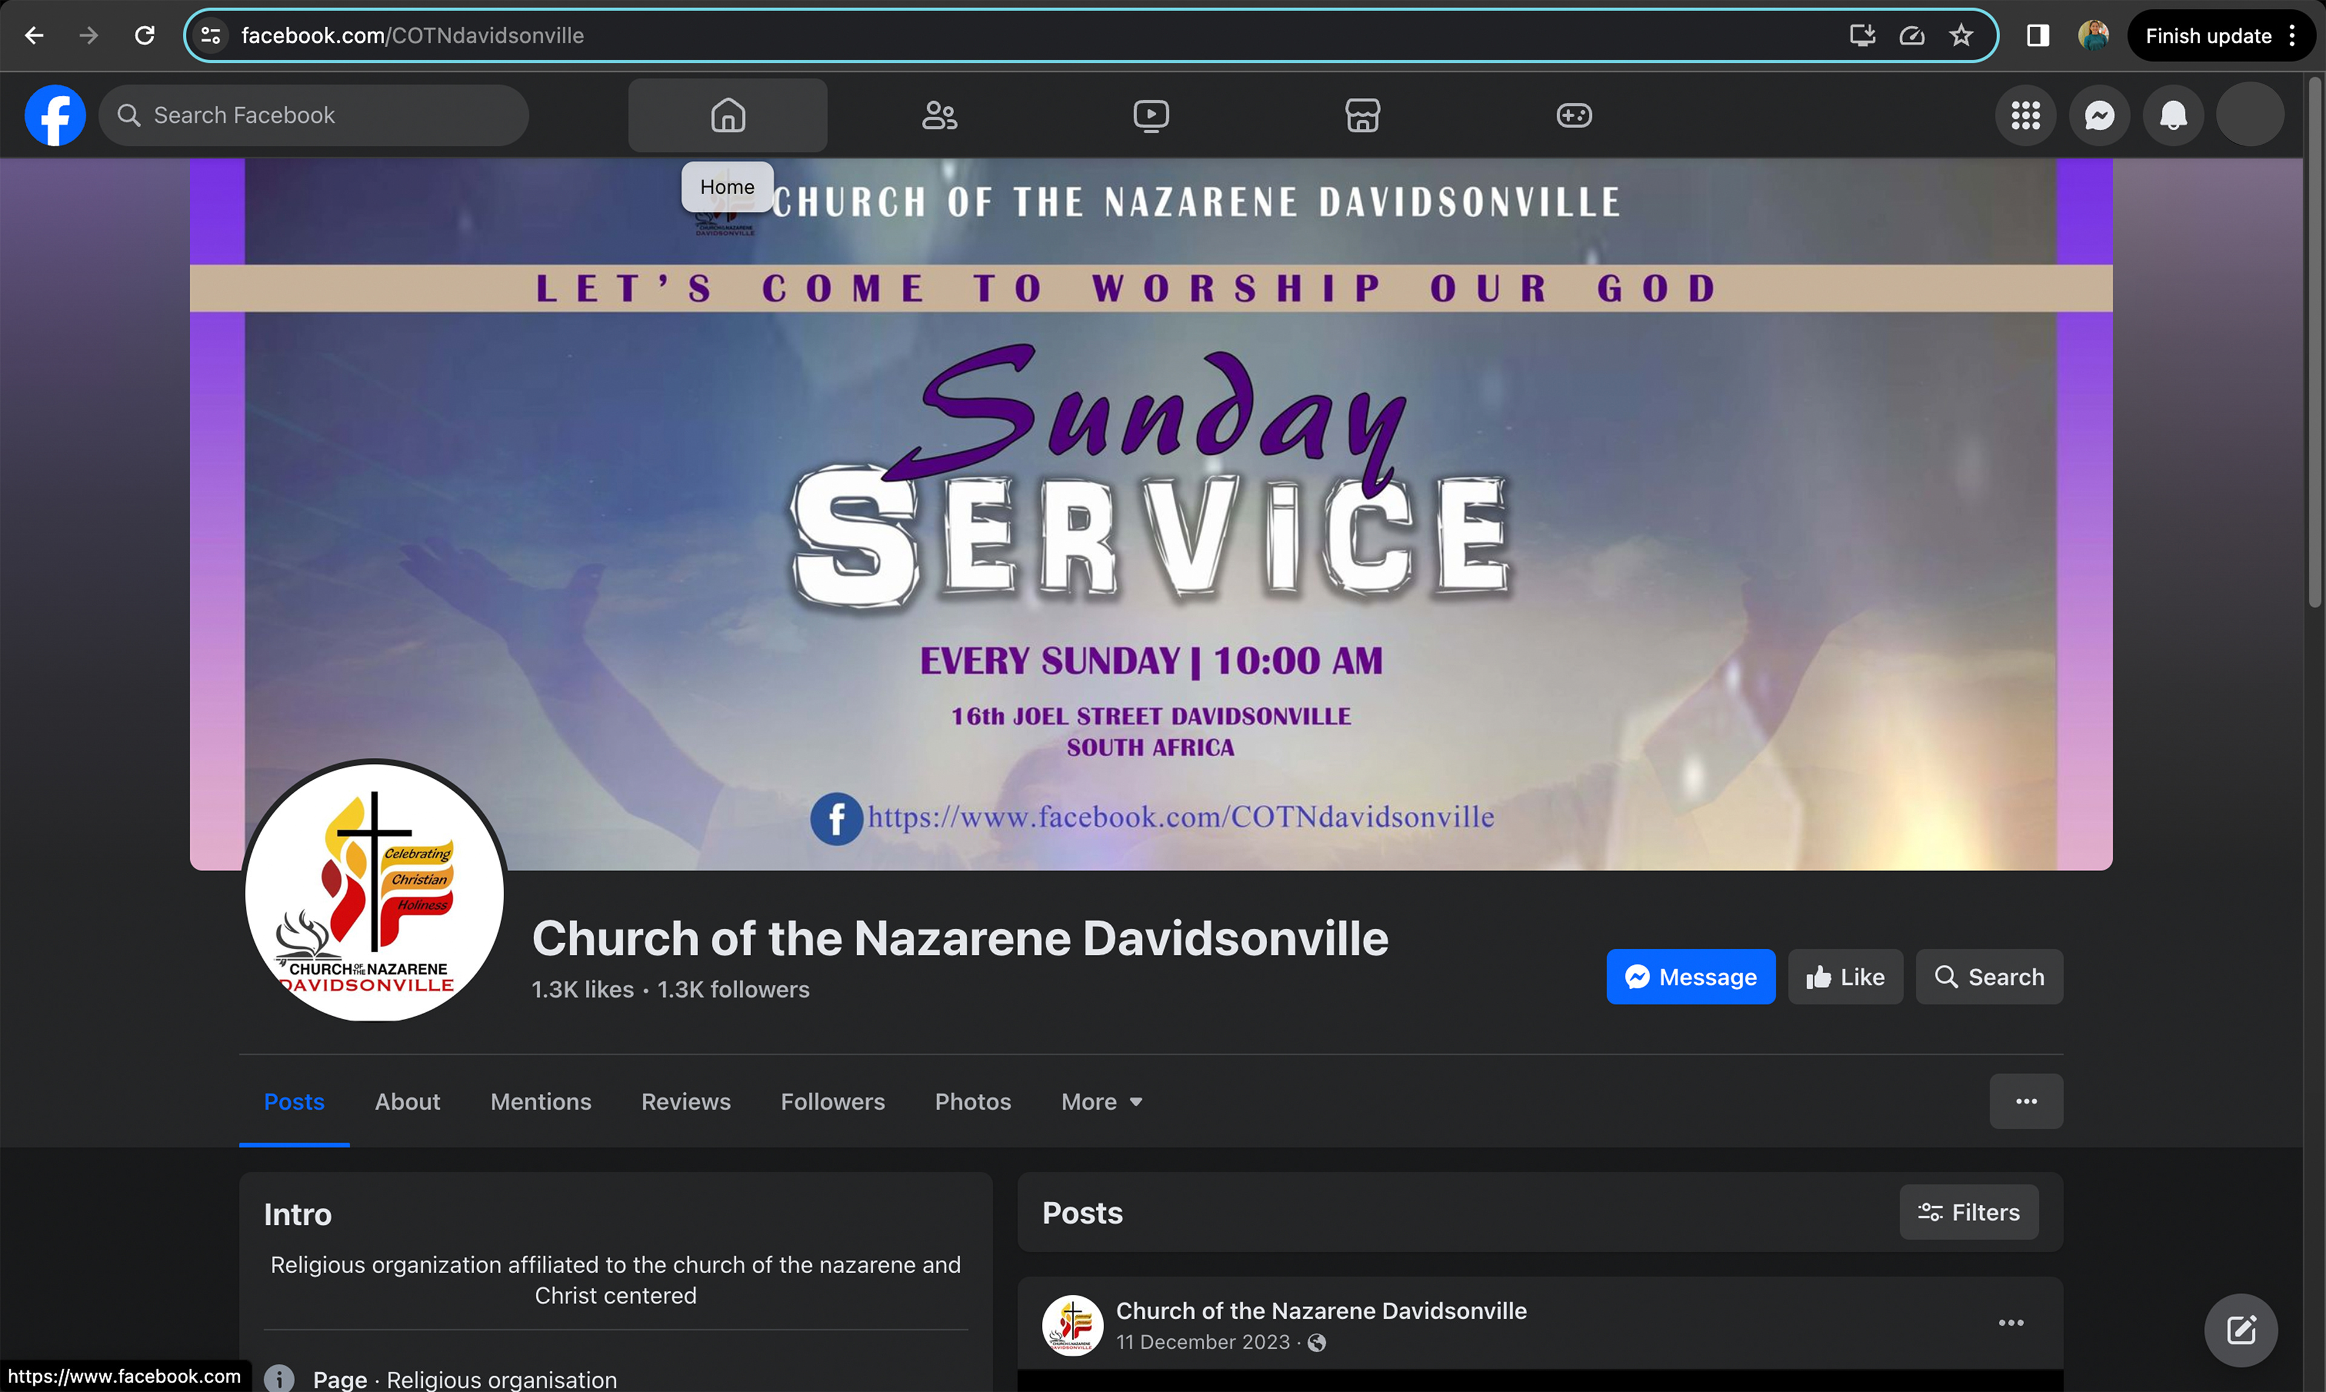The image size is (2326, 1392).
Task: Click the page vertical scrollbar
Action: point(2314,342)
